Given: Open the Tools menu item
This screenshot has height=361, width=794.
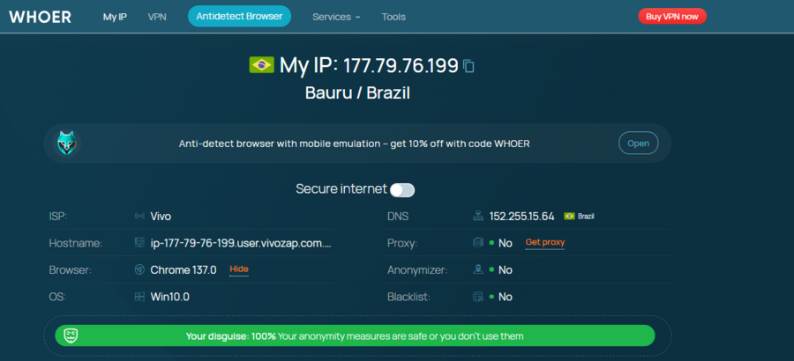Looking at the screenshot, I should [393, 17].
